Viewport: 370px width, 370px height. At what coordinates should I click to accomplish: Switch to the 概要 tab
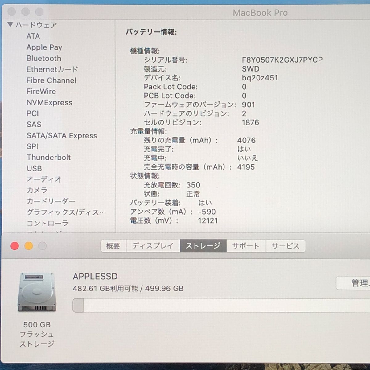click(113, 246)
